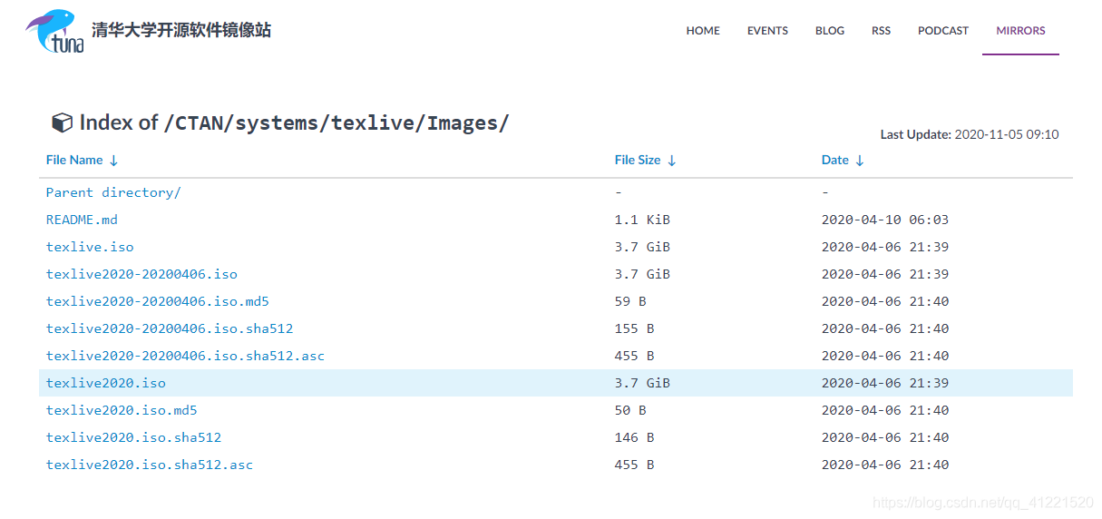
Task: Sort by File Size column header
Action: tap(645, 160)
